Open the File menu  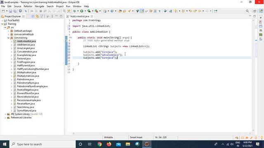coord(3,7)
